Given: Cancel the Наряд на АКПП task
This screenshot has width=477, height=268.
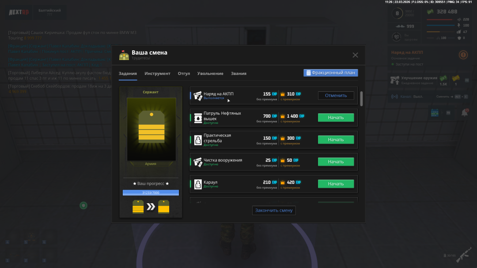Looking at the screenshot, I should pyautogui.click(x=336, y=96).
